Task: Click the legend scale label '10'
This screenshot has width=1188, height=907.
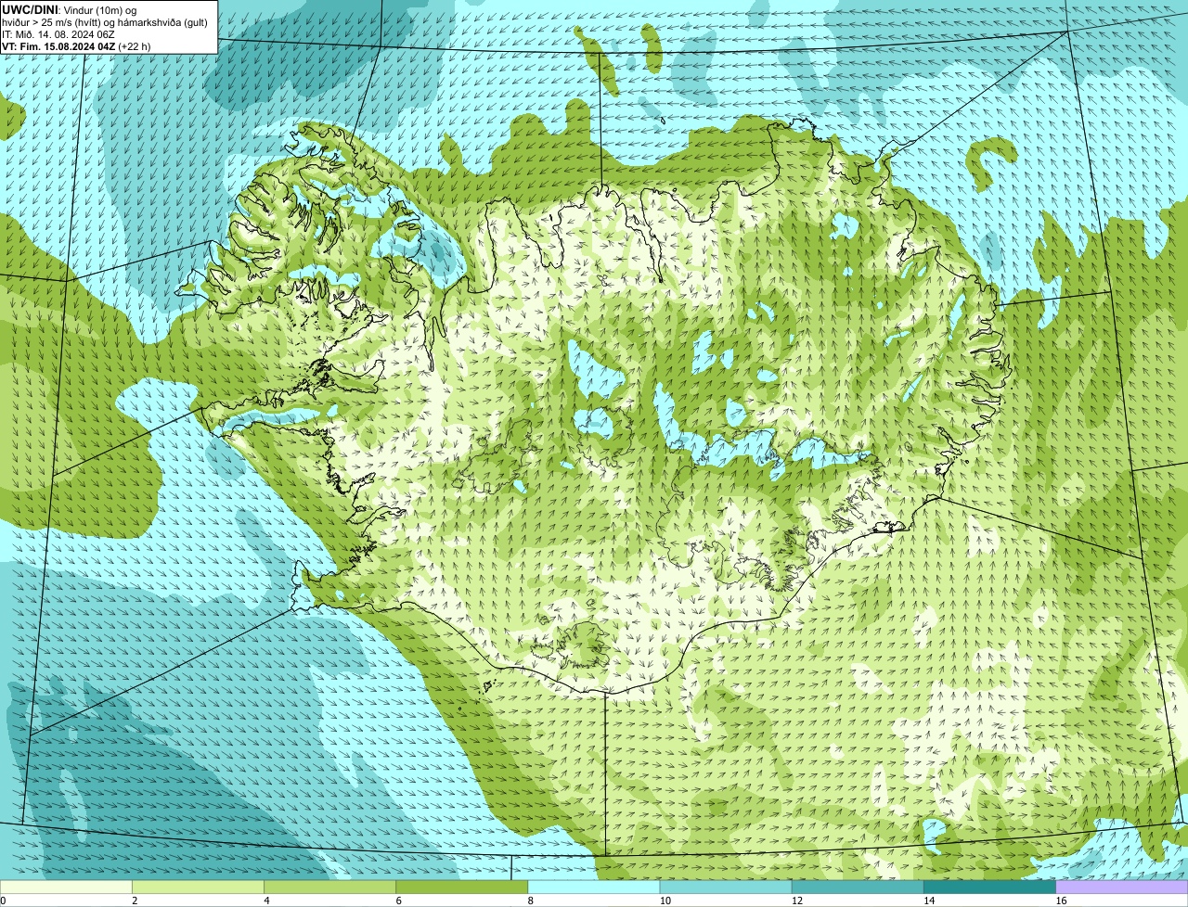Action: [x=665, y=901]
